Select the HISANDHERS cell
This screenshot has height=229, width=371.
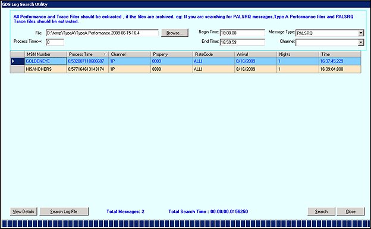[x=46, y=69]
